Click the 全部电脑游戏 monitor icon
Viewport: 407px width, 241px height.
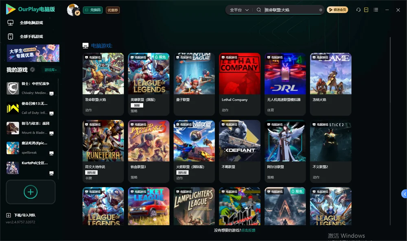point(11,23)
